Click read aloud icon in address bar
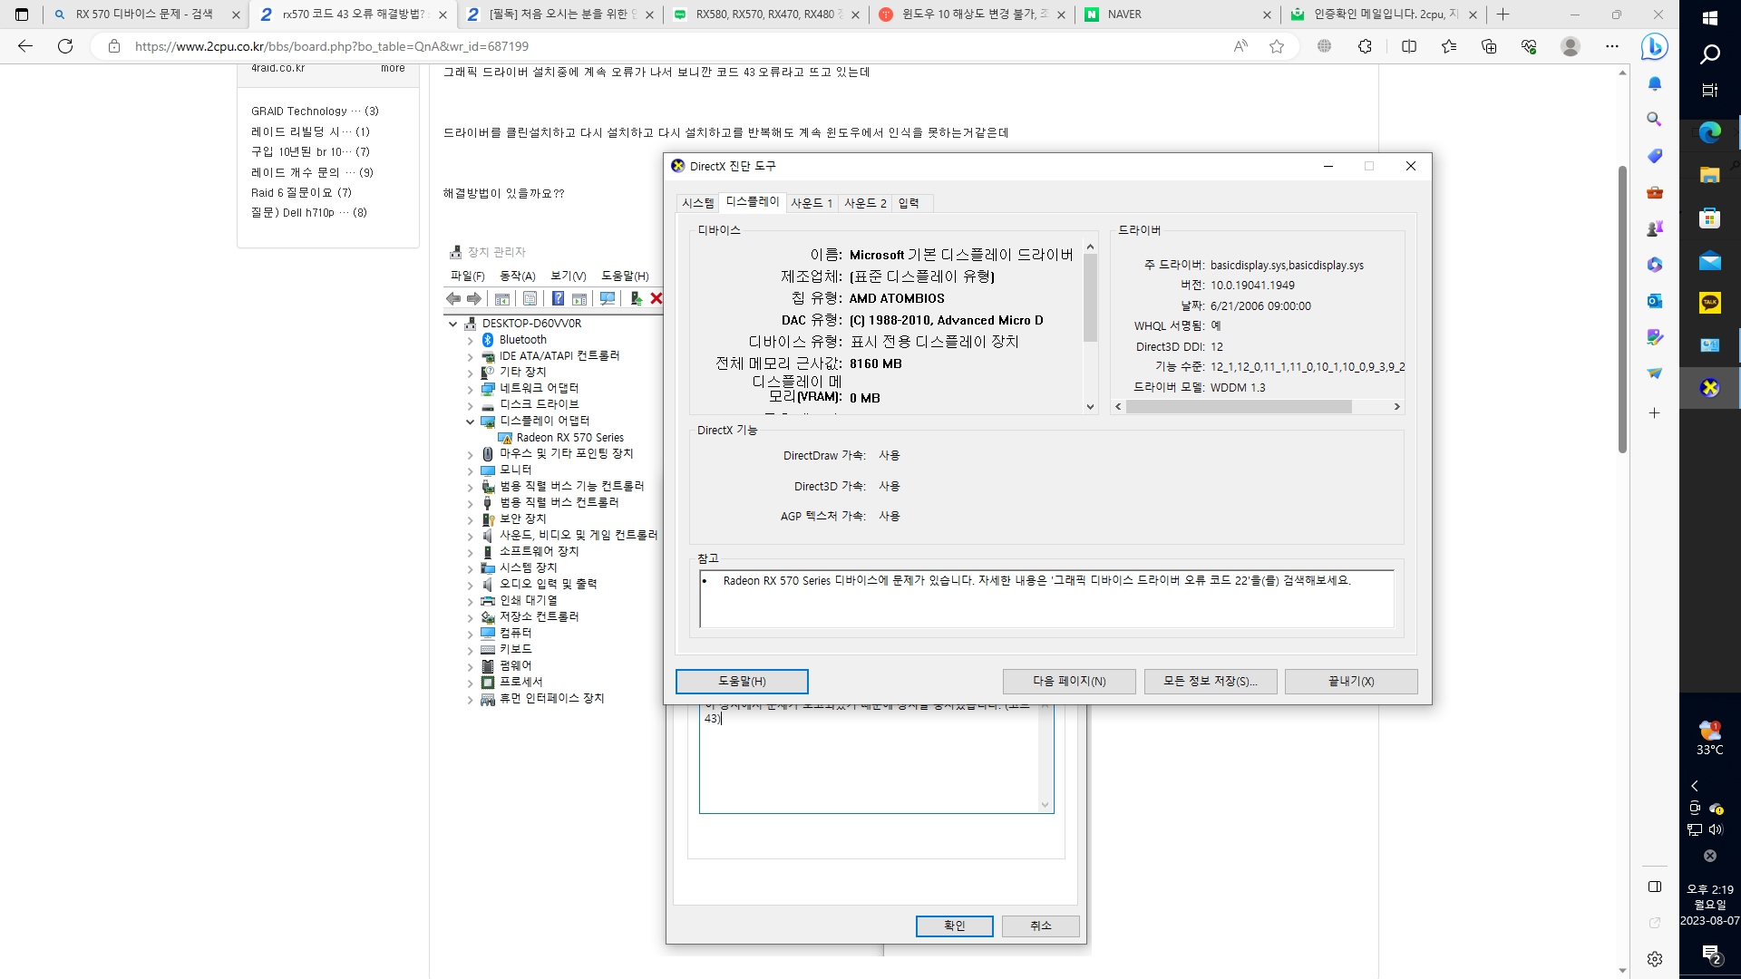Viewport: 1741px width, 979px height. point(1240,46)
